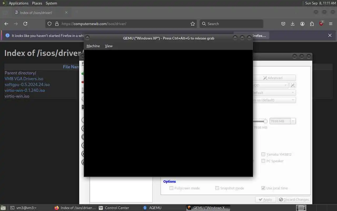Click the memory size slider handle
This screenshot has height=211, width=337.
pyautogui.click(x=265, y=121)
